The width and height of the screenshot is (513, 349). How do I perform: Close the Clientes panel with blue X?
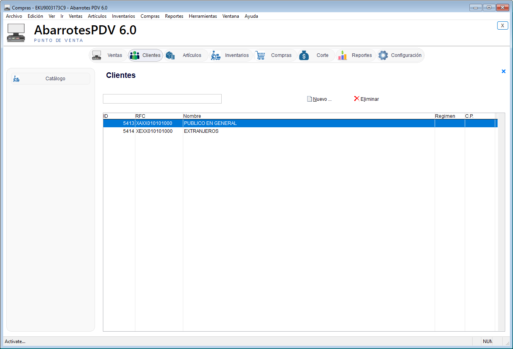pyautogui.click(x=503, y=72)
